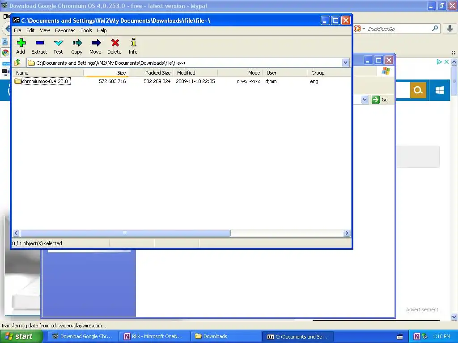The width and height of the screenshot is (458, 343).
Task: Sort by the Packed Size column header
Action: (151, 73)
